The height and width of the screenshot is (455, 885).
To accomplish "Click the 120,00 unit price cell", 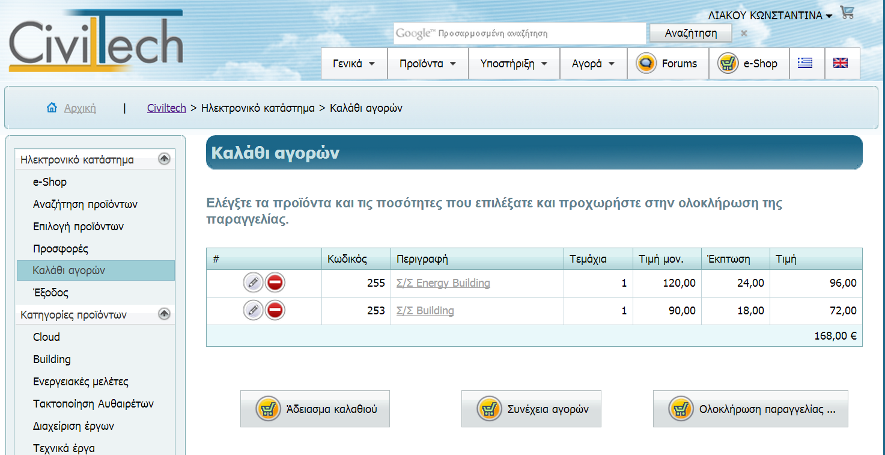I will (667, 283).
